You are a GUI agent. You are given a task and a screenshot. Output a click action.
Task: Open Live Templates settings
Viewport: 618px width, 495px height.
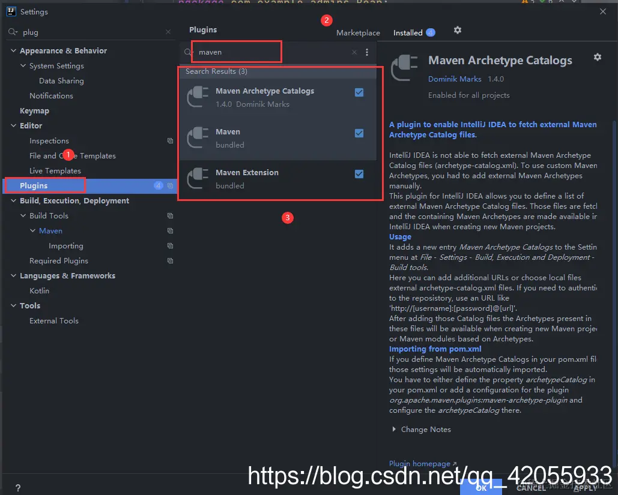(x=55, y=170)
